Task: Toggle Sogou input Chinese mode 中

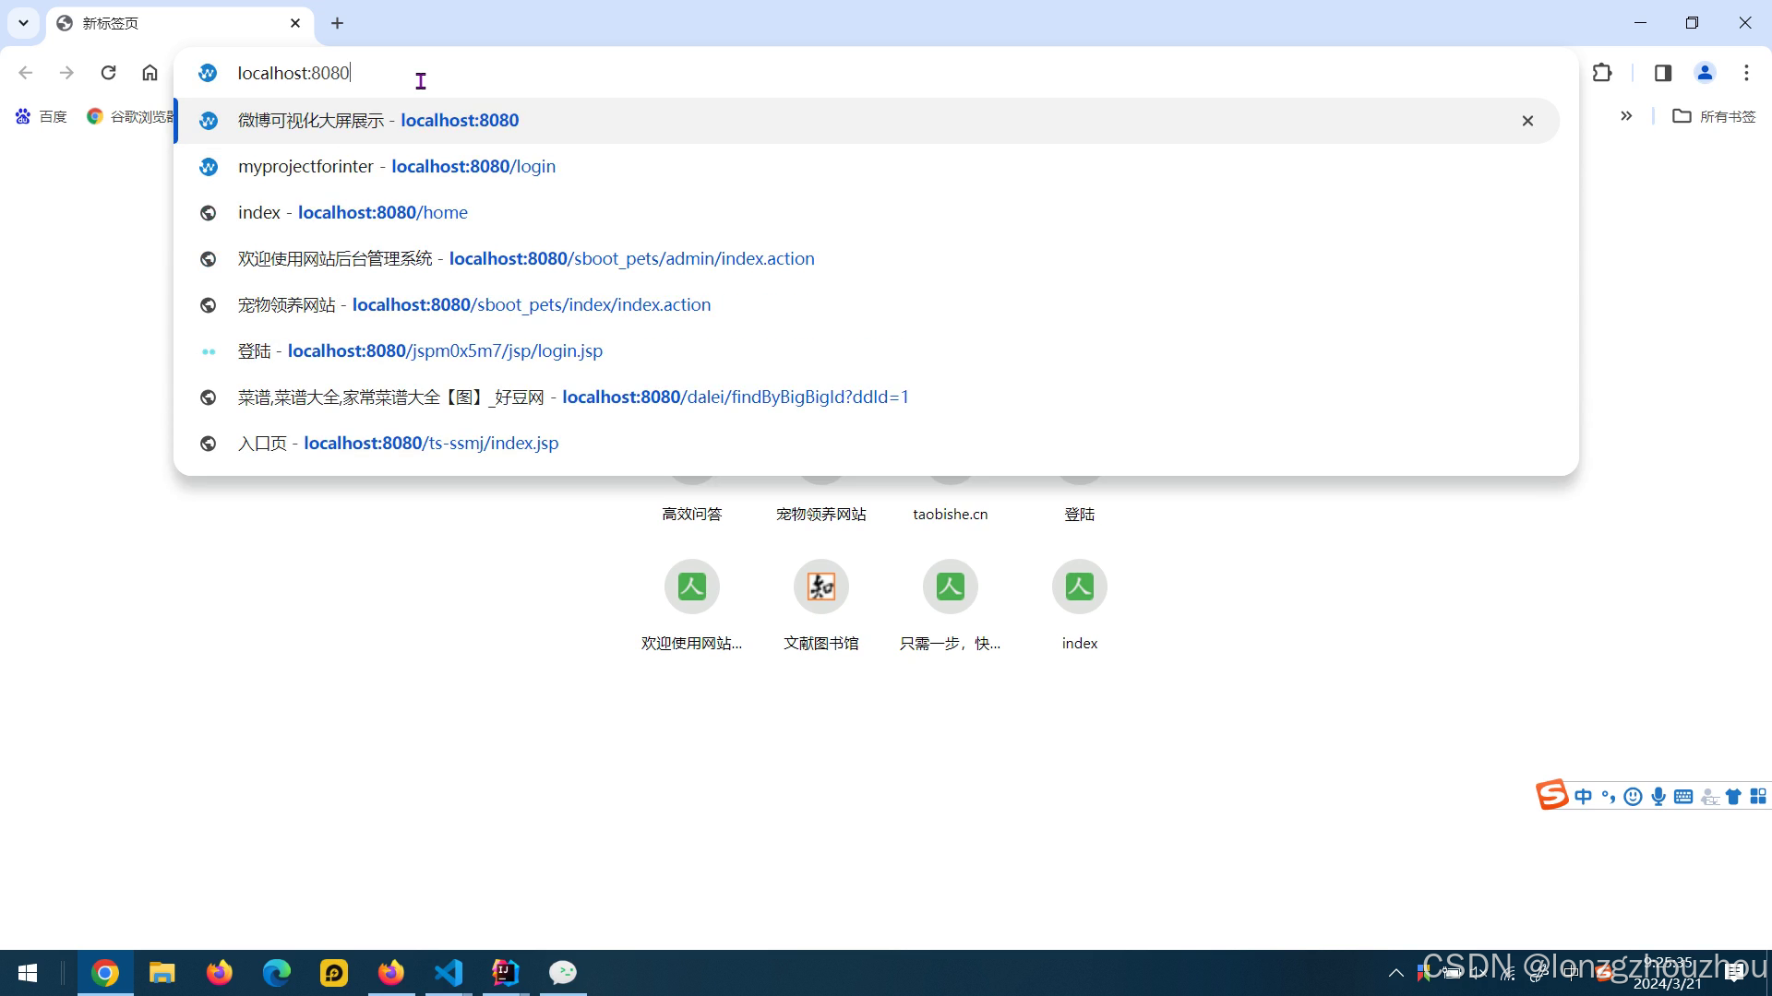Action: tap(1584, 797)
